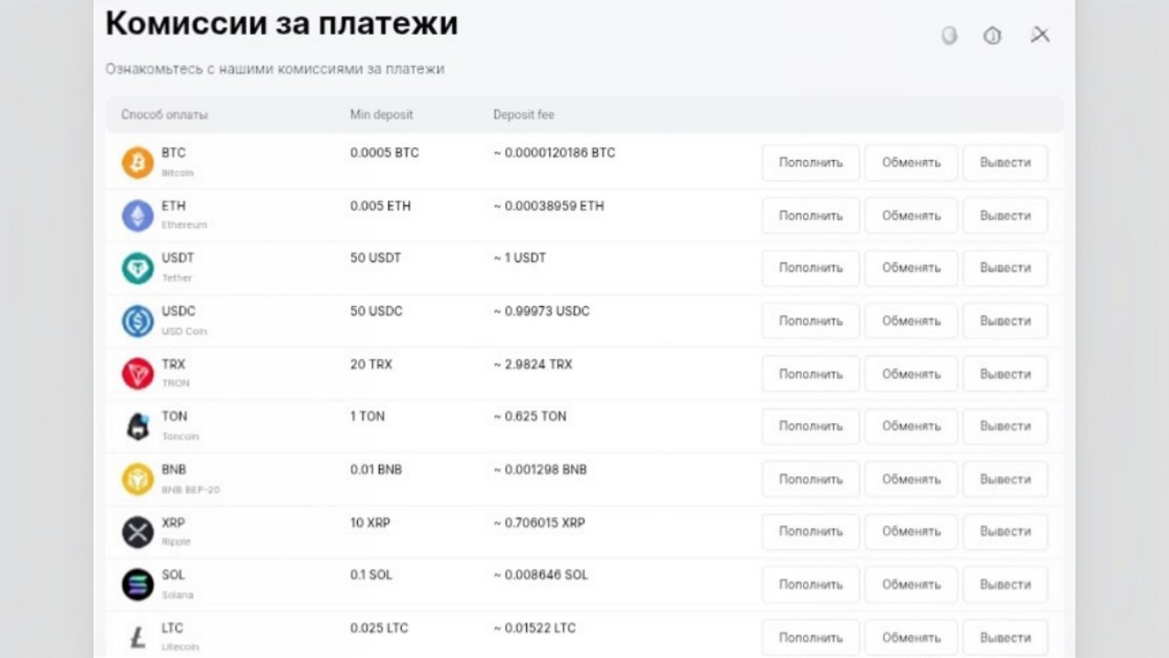
Task: Click Вывести for the XRP row
Action: pyautogui.click(x=1006, y=531)
